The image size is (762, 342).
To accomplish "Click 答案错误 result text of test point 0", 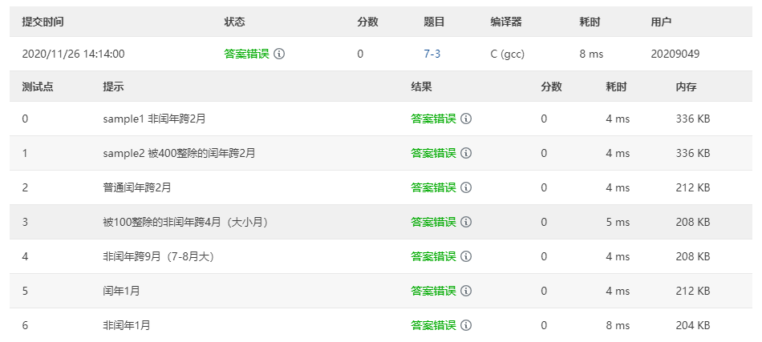I will click(433, 119).
